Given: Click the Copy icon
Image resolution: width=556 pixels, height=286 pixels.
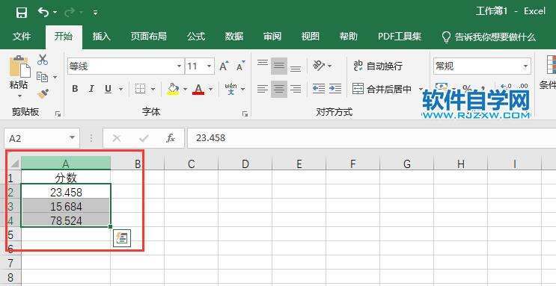Looking at the screenshot, I should [x=43, y=77].
